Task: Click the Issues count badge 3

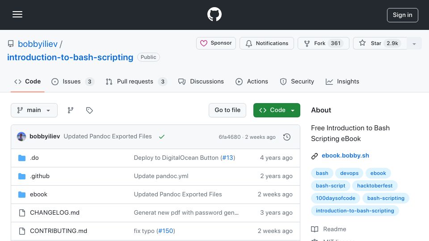Action: [x=89, y=81]
